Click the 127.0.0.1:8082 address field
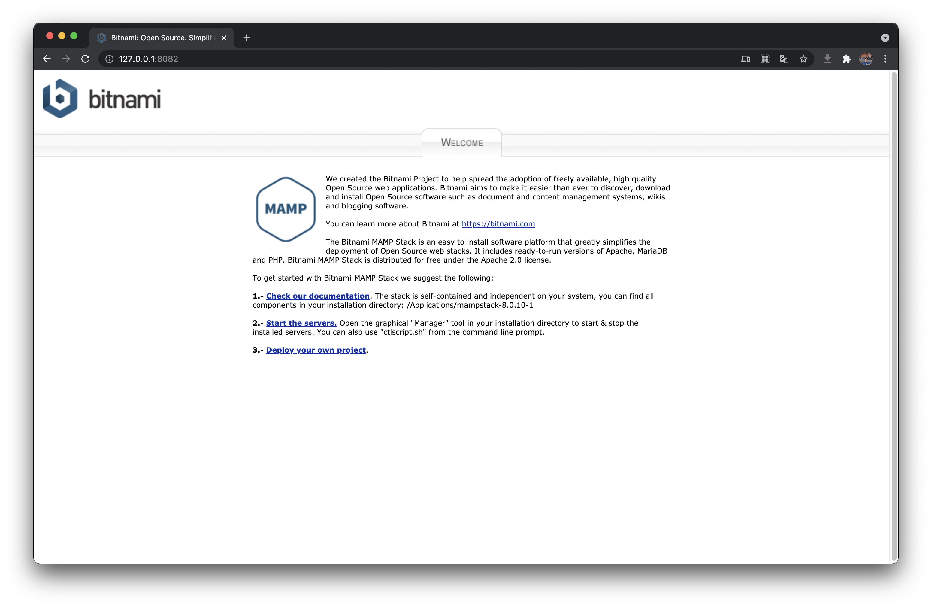Screen dimensions: 932x608 click(x=353, y=59)
